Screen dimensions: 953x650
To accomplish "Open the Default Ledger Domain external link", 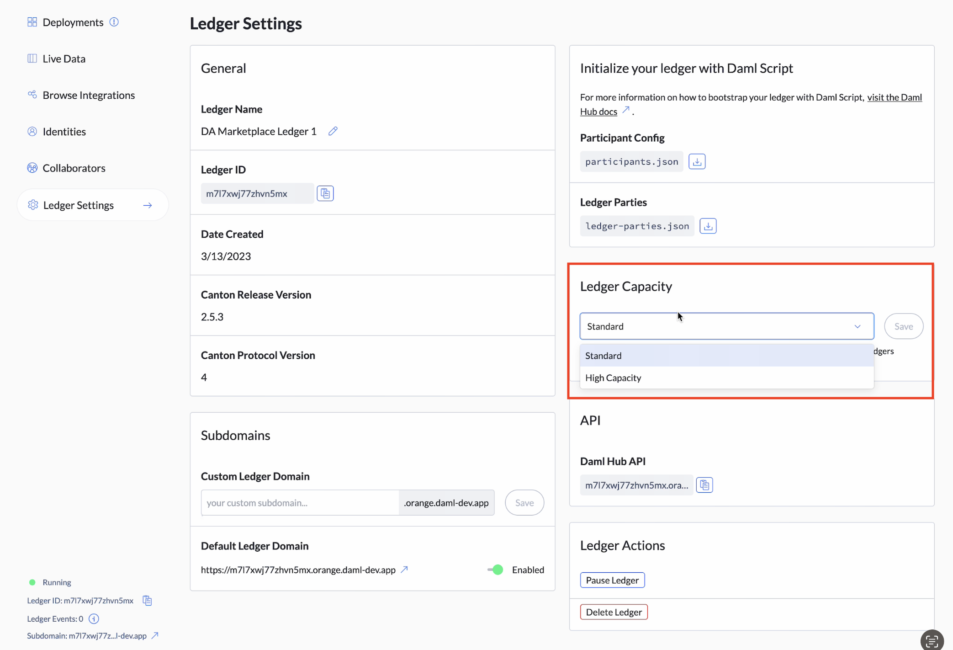I will 404,570.
